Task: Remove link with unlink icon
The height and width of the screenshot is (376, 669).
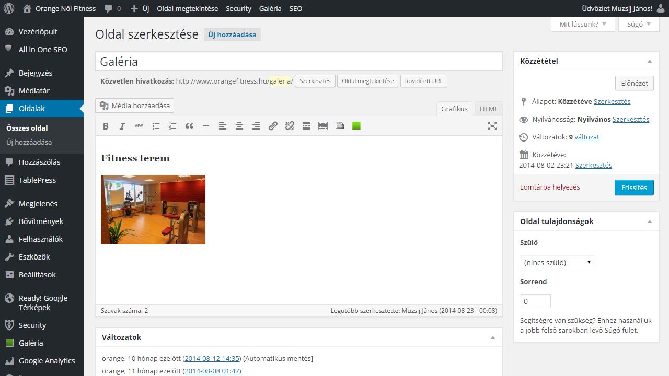Action: (x=290, y=126)
